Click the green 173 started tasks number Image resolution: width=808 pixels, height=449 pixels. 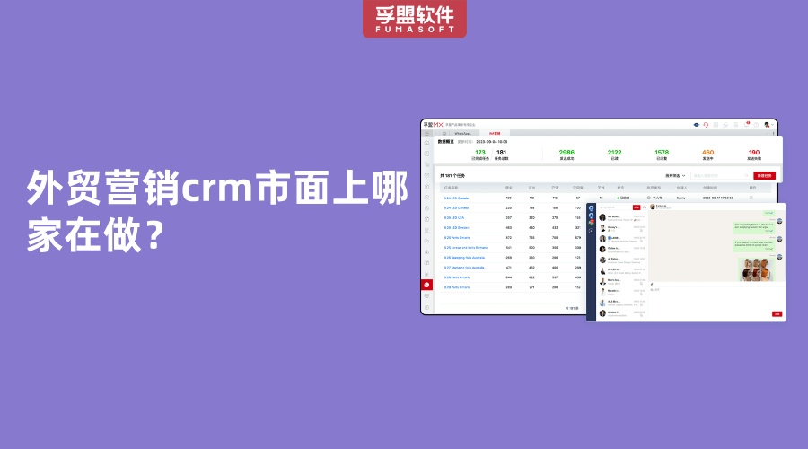coord(480,153)
